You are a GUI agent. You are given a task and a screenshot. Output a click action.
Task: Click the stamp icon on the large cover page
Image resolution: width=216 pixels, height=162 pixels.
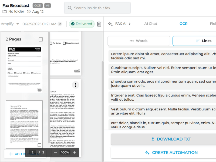tap(77, 71)
